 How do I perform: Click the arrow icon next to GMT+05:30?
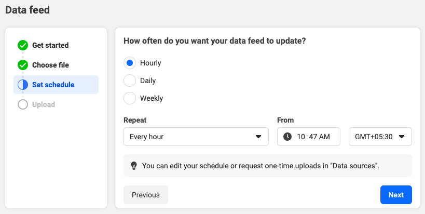pos(402,137)
